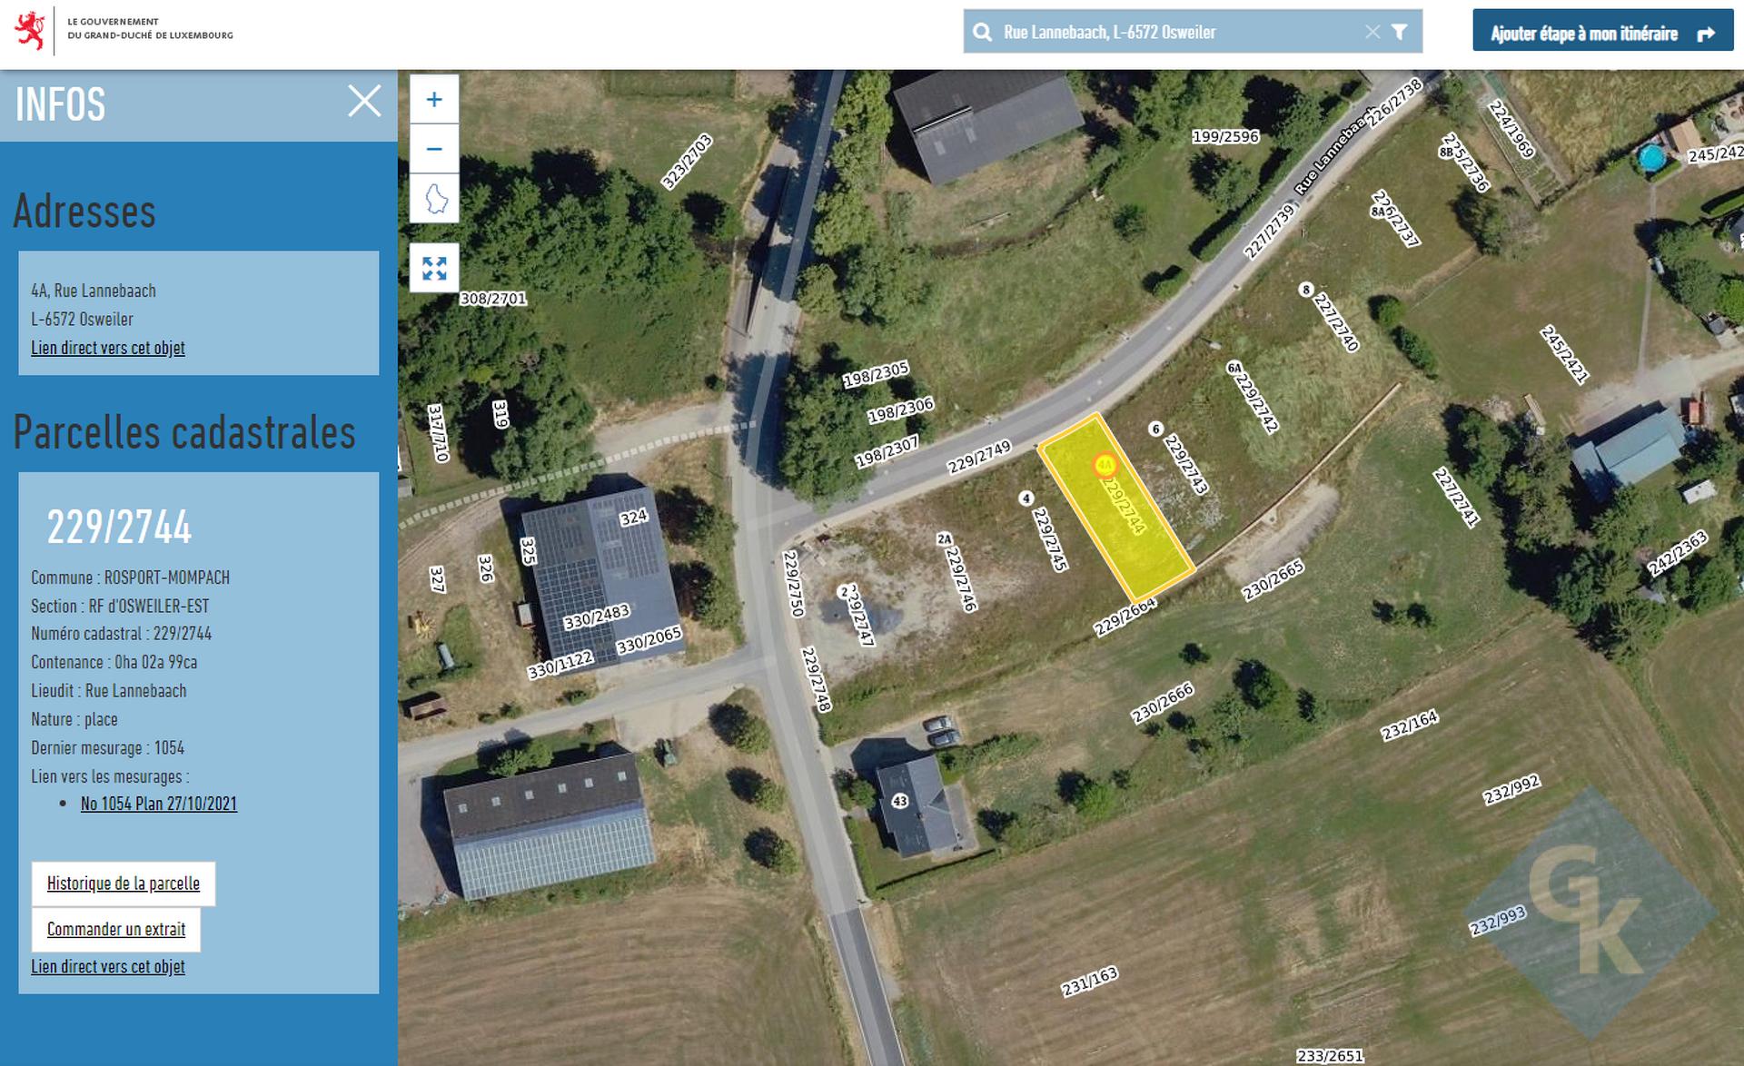Click the orange 4A address marker
Image resolution: width=1744 pixels, height=1066 pixels.
1104,465
